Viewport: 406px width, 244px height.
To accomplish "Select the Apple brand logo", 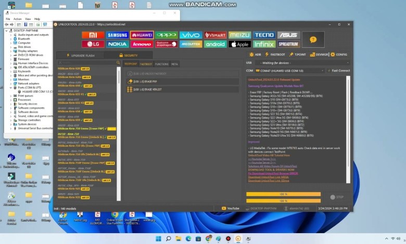I will pyautogui.click(x=240, y=44).
